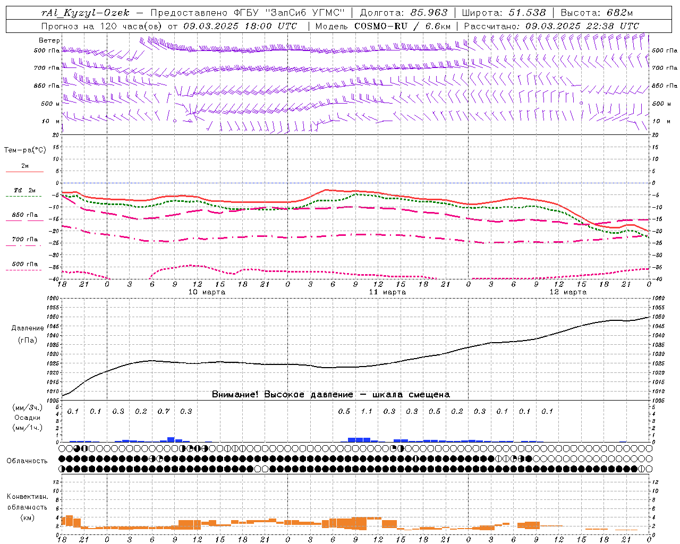The image size is (680, 544).
Task: Click the Td 2м legend entry
Action: point(24,190)
